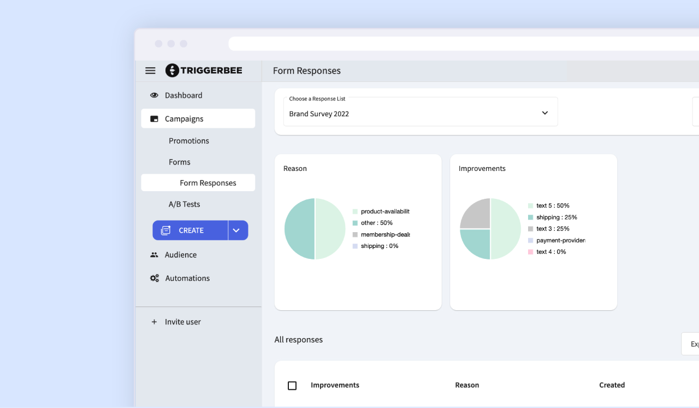Open the Choose a Response List dropdown
Viewport: 699px width, 408px height.
tap(420, 113)
